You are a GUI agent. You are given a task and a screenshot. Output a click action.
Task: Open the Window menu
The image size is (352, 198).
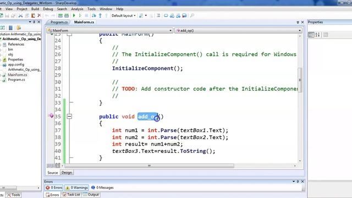tap(106, 9)
